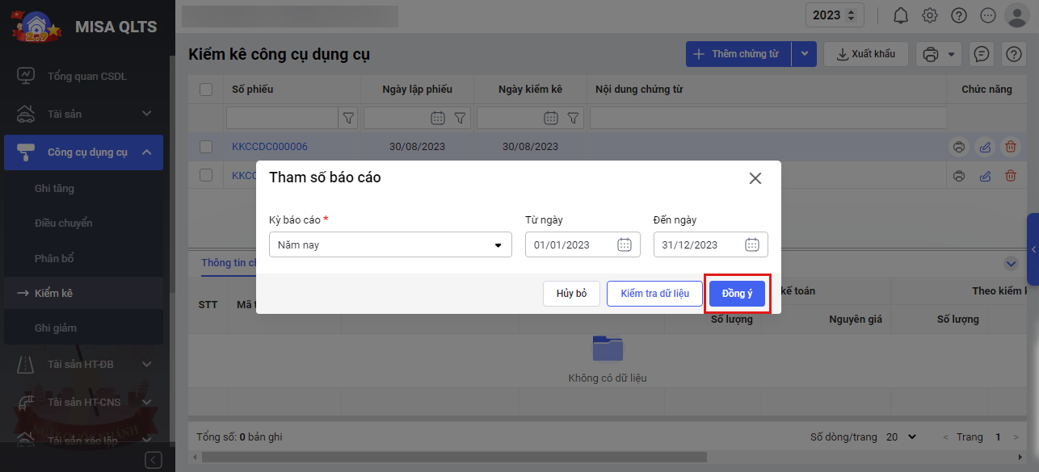Click Kiểm tra dữ liệu button
The width and height of the screenshot is (1039, 472).
click(654, 294)
